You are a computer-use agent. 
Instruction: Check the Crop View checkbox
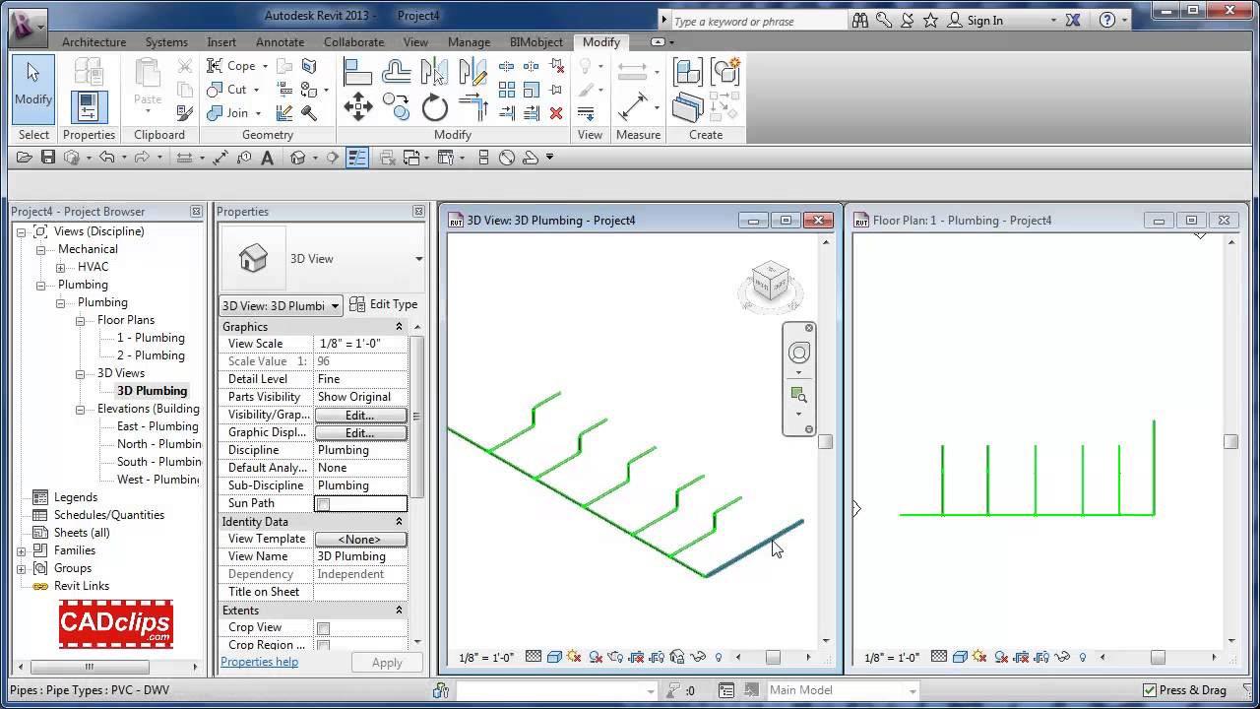(x=323, y=628)
